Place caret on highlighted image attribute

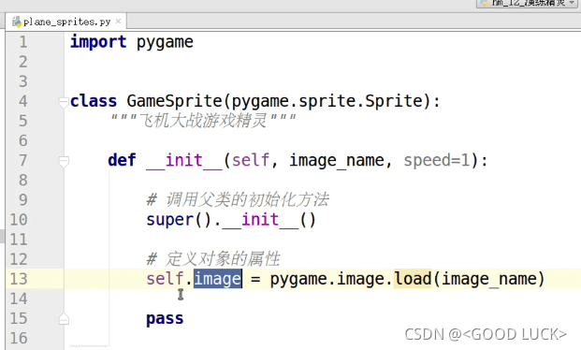point(217,279)
